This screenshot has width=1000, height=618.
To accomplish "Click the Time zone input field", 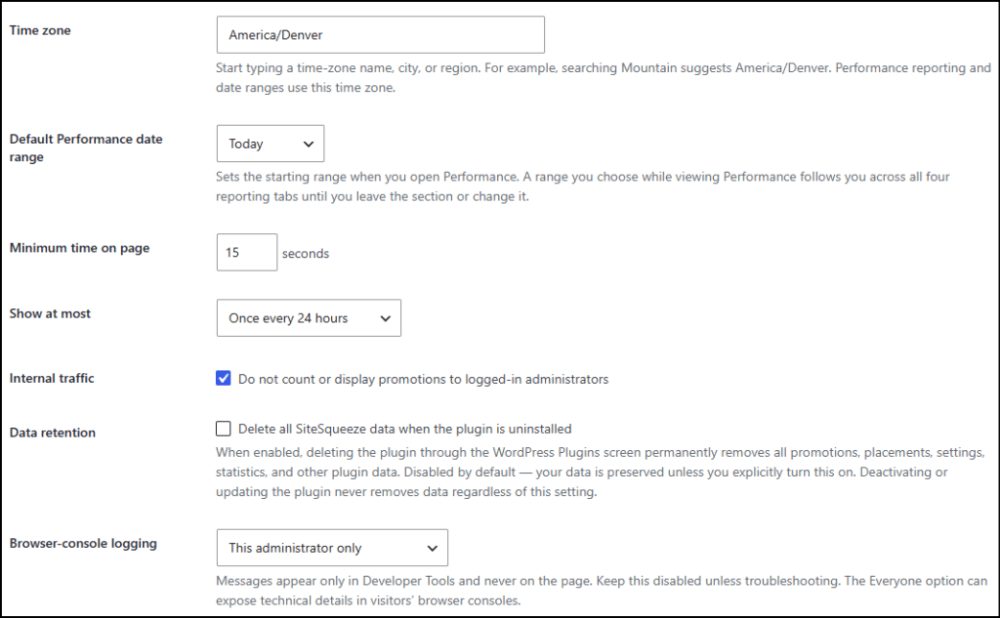I will coord(380,34).
